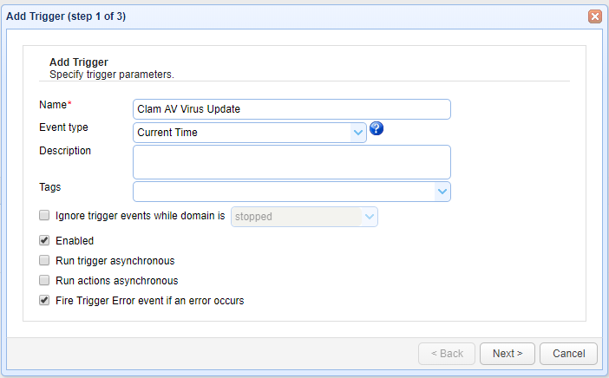Uncheck the Enabled checkbox
Viewport: 609px width, 378px height.
[44, 240]
